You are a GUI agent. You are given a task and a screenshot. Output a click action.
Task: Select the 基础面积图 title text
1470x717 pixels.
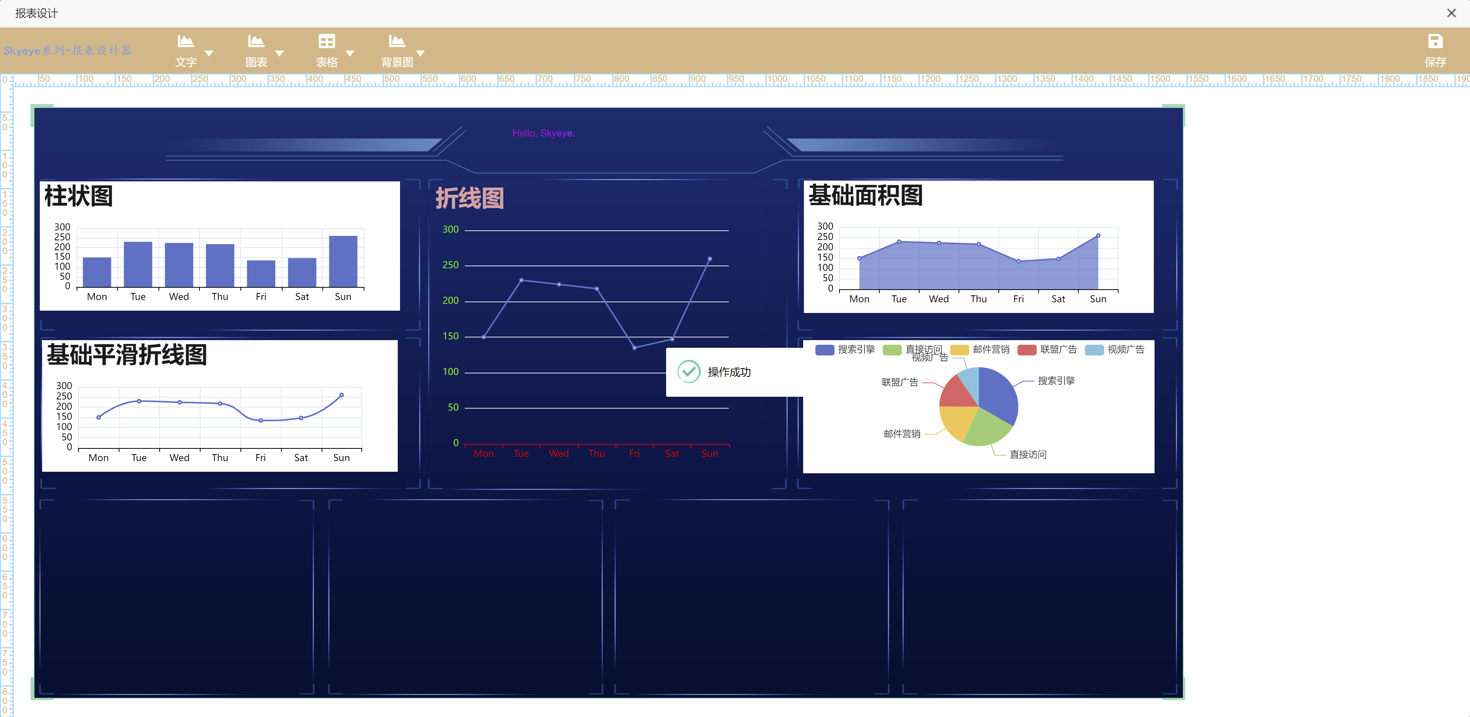tap(865, 195)
